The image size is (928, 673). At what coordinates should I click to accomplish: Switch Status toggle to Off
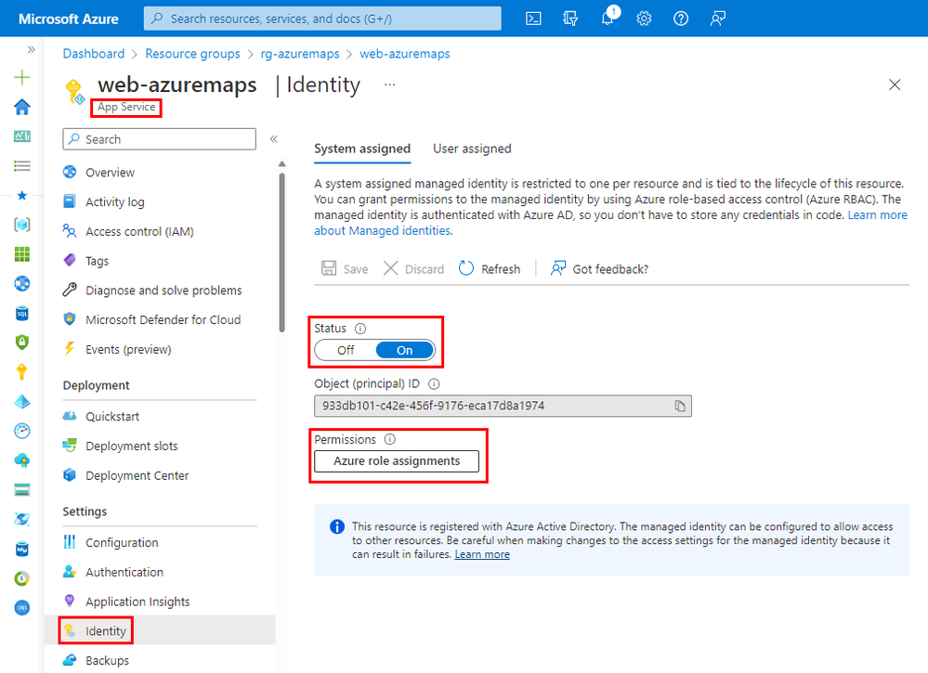tap(346, 350)
